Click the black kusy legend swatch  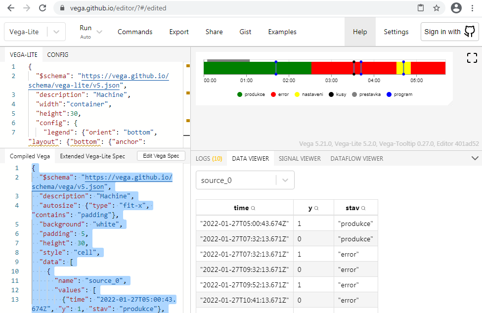point(331,94)
